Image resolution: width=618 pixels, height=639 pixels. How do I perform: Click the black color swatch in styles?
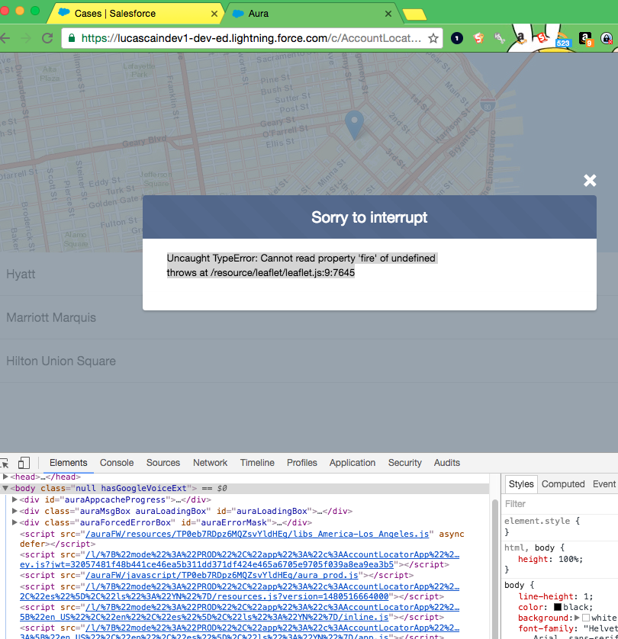(558, 607)
